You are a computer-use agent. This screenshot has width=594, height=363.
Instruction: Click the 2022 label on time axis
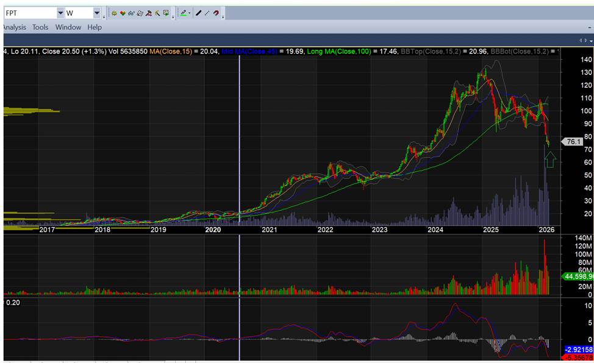(325, 230)
